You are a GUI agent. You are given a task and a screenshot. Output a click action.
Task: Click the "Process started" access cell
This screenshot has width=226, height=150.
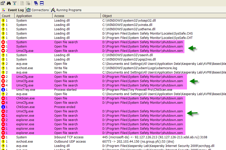pyautogui.click(x=65, y=90)
